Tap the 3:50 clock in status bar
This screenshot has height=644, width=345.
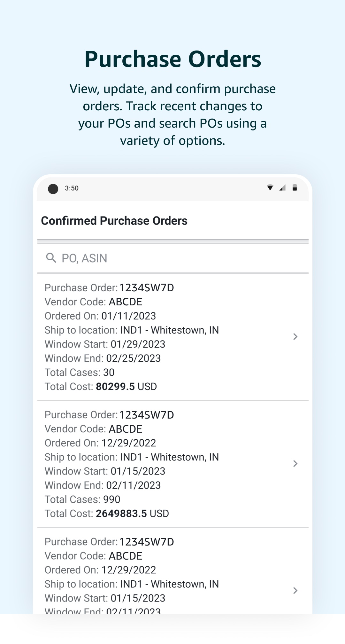[x=72, y=188]
